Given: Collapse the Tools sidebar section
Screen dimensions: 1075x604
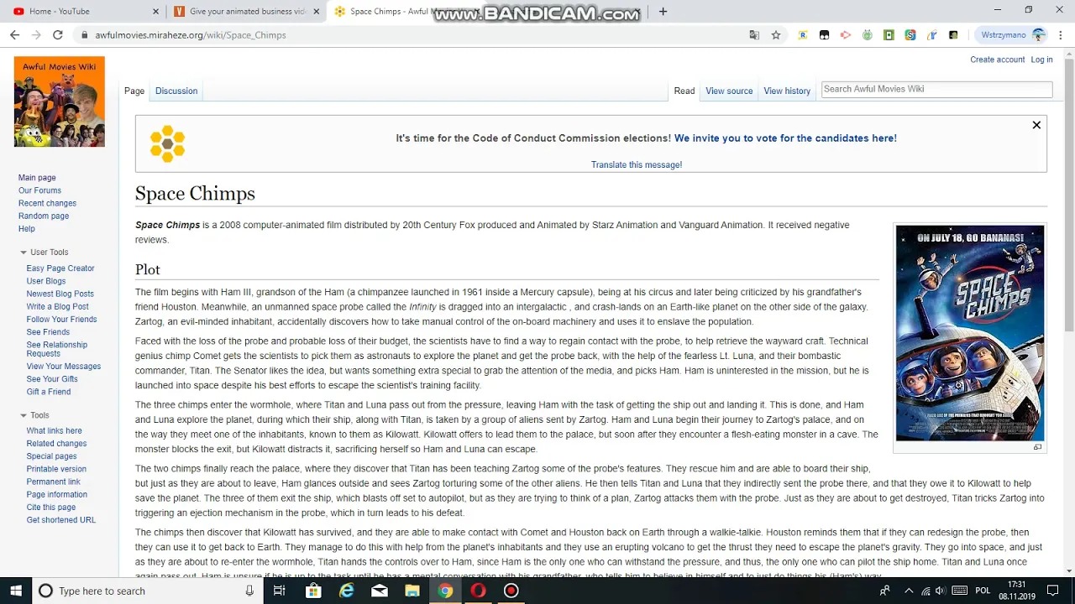Looking at the screenshot, I should pyautogui.click(x=24, y=415).
